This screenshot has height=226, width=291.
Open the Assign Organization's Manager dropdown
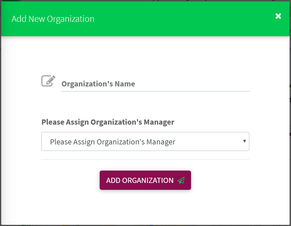[145, 142]
